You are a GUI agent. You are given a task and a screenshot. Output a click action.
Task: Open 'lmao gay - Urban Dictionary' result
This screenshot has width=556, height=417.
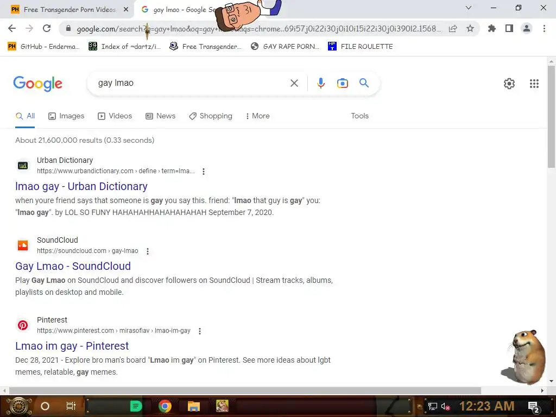81,186
